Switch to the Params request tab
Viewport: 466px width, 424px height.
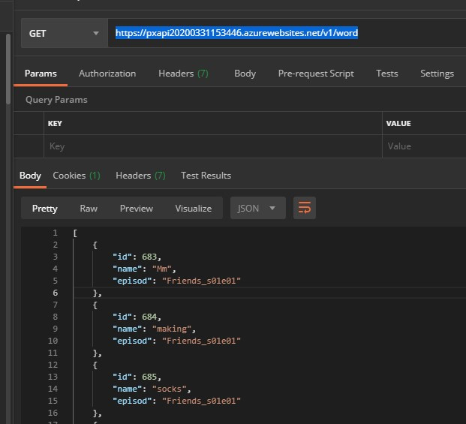coord(41,74)
